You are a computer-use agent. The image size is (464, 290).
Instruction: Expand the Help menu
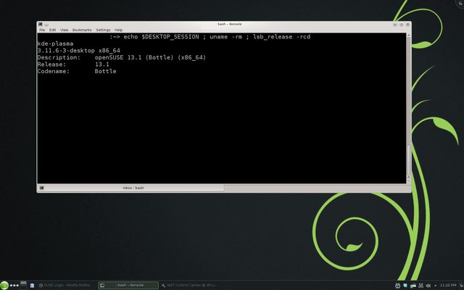(118, 30)
